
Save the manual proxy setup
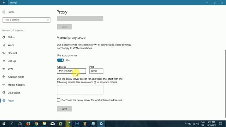64,109
